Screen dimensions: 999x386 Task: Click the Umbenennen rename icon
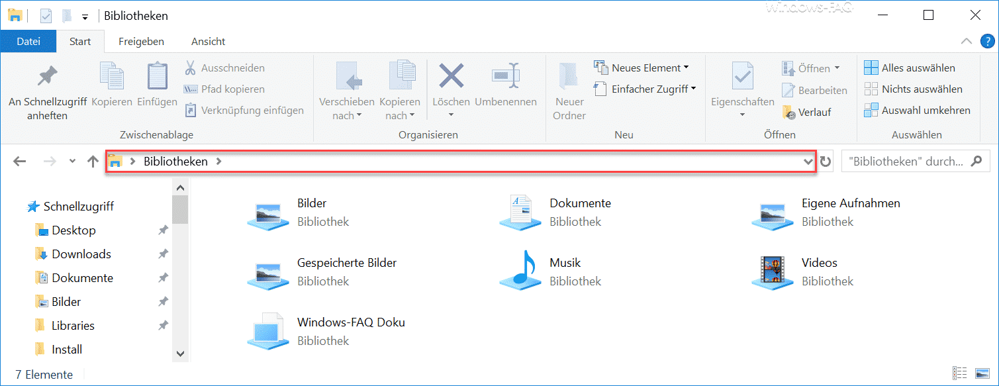pos(506,75)
